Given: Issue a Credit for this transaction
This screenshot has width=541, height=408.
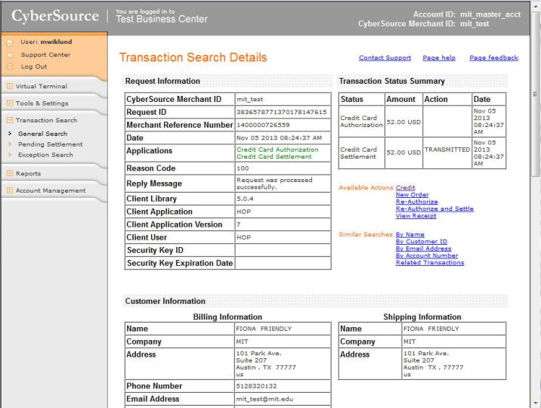Looking at the screenshot, I should 405,188.
